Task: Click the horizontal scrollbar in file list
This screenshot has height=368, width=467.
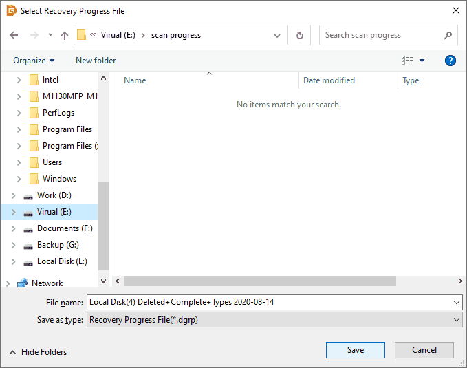Action: 260,281
